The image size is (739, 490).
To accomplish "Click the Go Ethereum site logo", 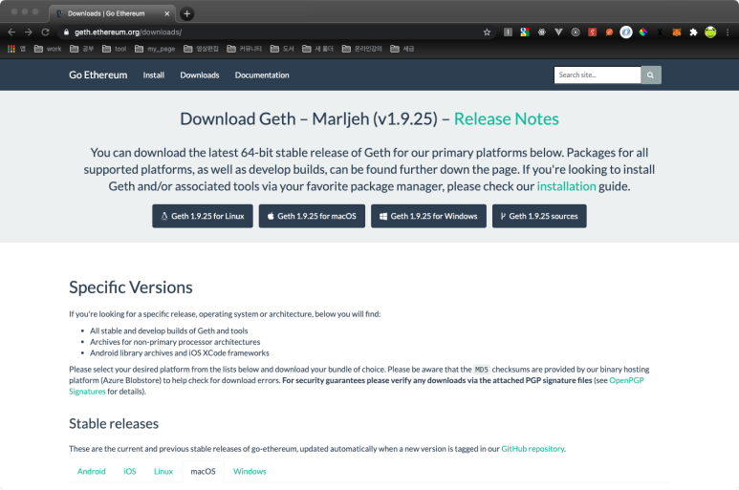I will click(98, 75).
